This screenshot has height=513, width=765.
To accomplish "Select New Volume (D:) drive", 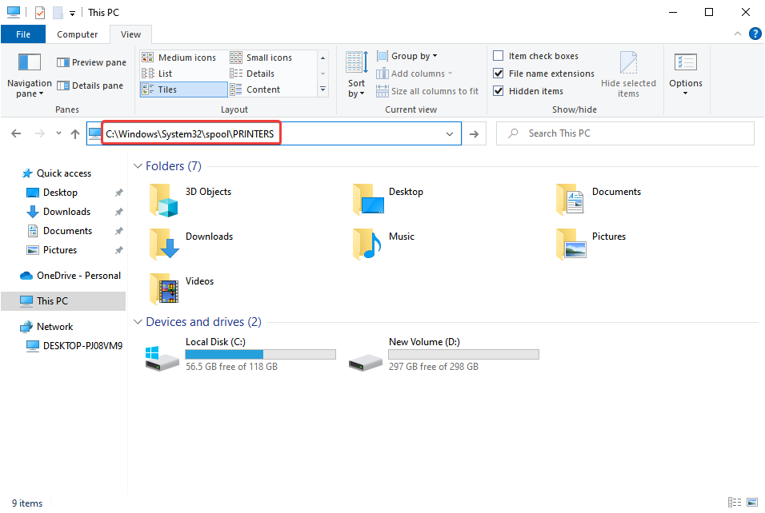I will tap(444, 355).
